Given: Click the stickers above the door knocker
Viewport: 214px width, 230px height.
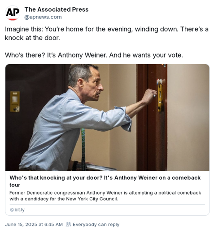Looking at the screenshot, I should coord(159,81).
